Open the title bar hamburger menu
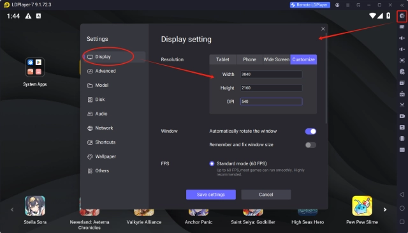Image resolution: width=408 pixels, height=233 pixels. point(348,5)
